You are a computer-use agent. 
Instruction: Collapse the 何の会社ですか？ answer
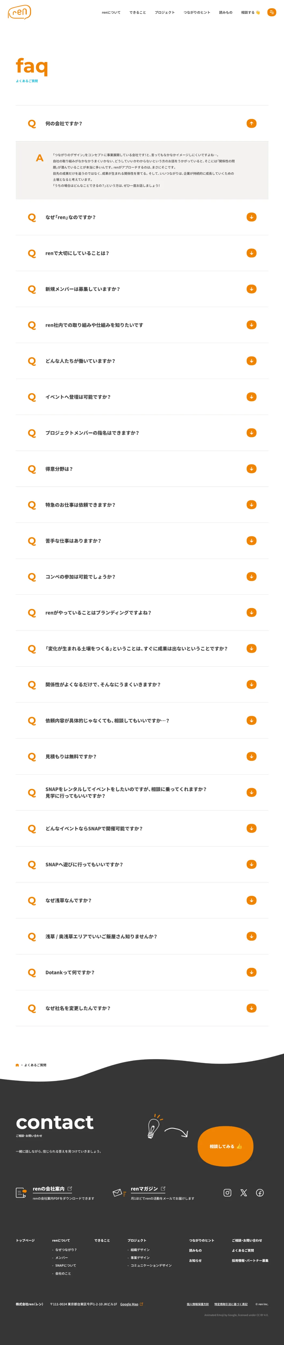251,123
